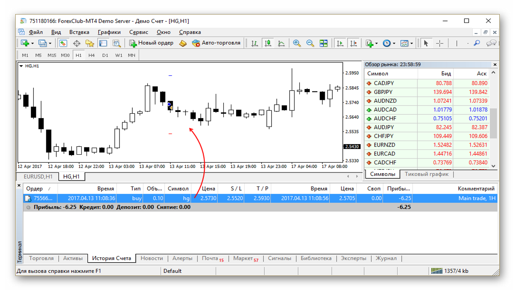Viewport: 515px width, 290px height.
Task: Click the zoom out magnifier icon
Action: [310, 43]
